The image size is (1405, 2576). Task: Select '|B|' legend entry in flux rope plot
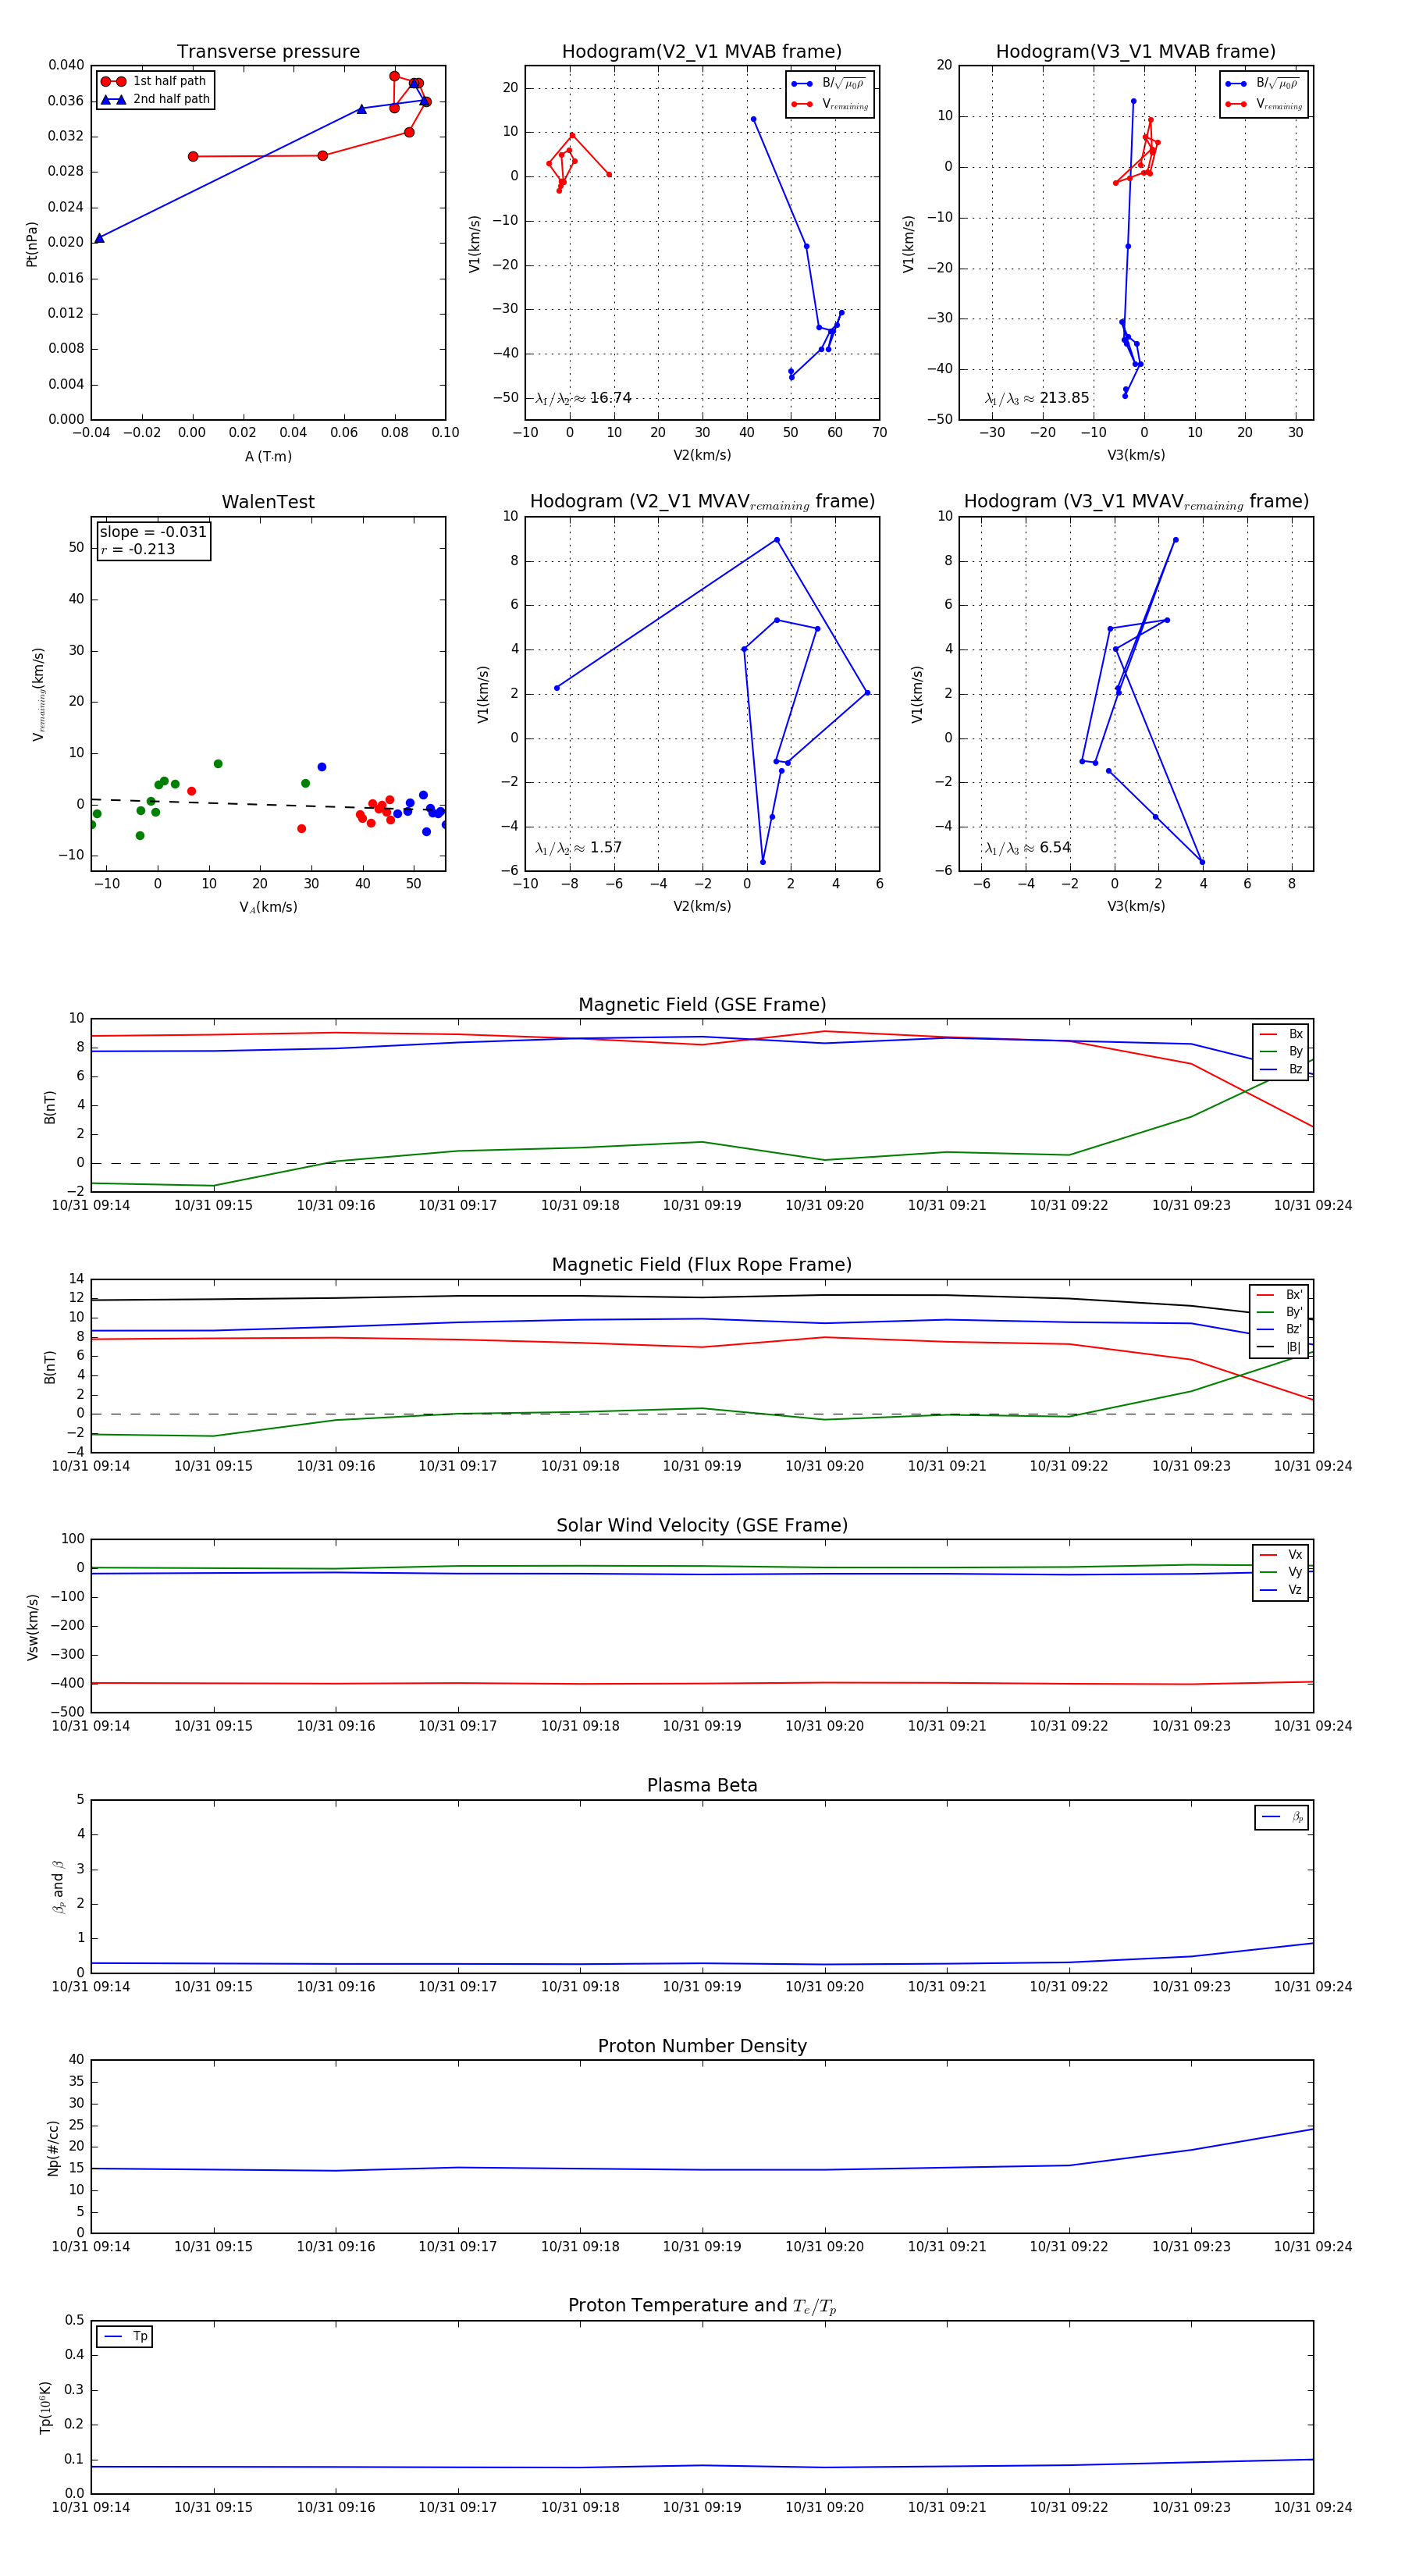click(x=1279, y=1348)
